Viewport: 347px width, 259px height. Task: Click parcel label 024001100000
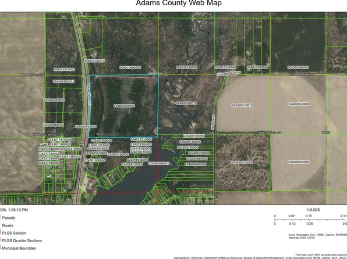tap(118, 154)
